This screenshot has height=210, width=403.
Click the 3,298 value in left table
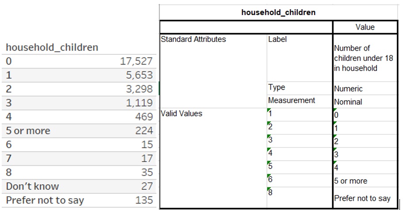139,89
